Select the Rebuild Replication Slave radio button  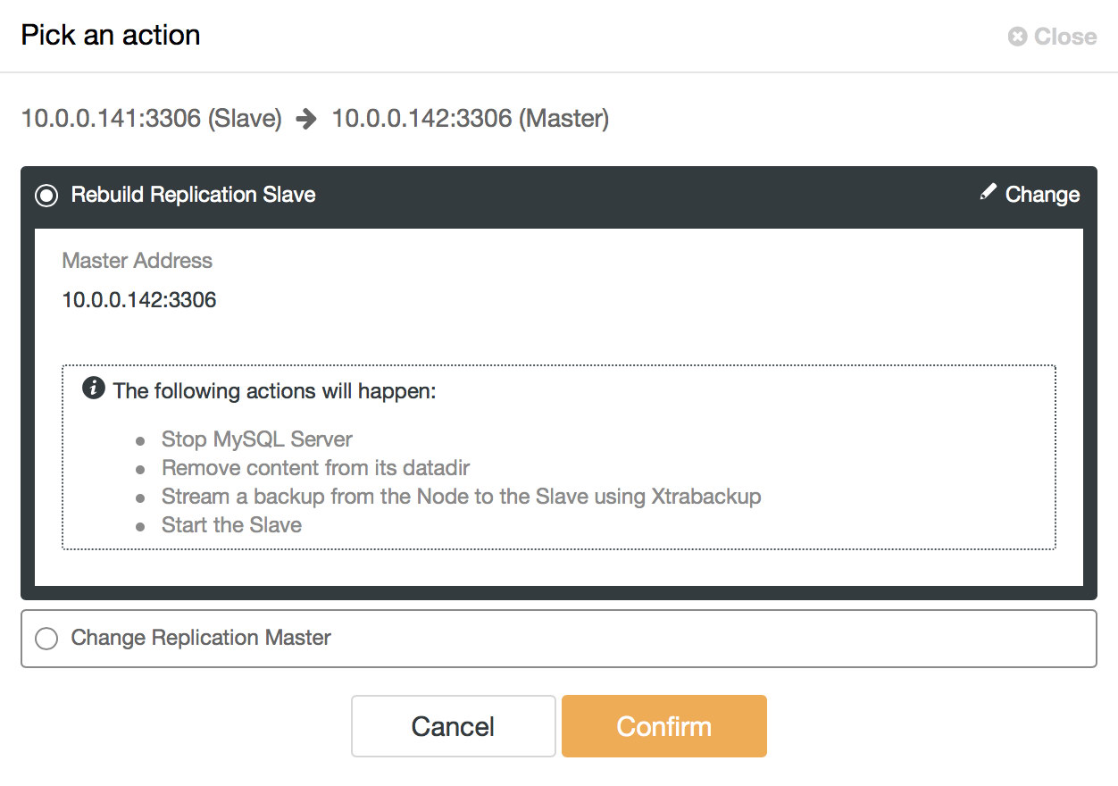pos(46,196)
